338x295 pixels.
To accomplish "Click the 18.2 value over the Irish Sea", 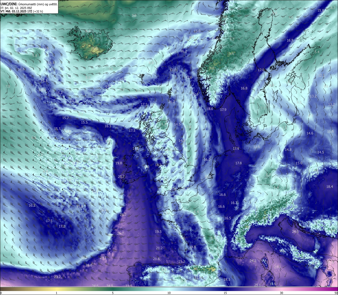I will [158, 165].
